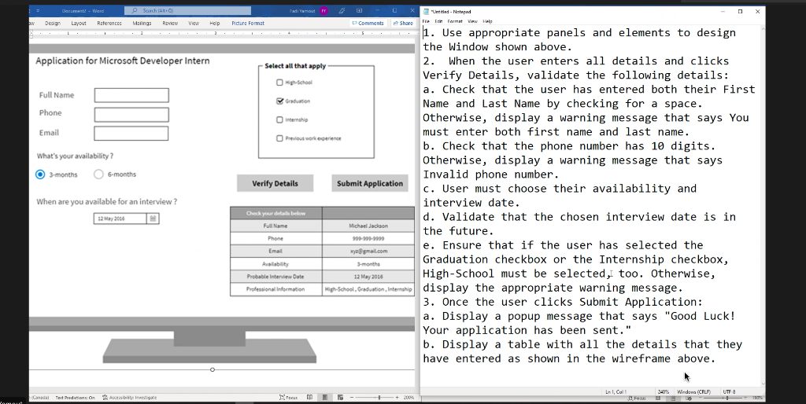Click Word's Search (Alt+Q) box

(188, 10)
